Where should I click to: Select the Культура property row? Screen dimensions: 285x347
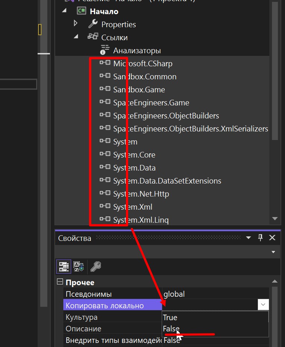113,317
